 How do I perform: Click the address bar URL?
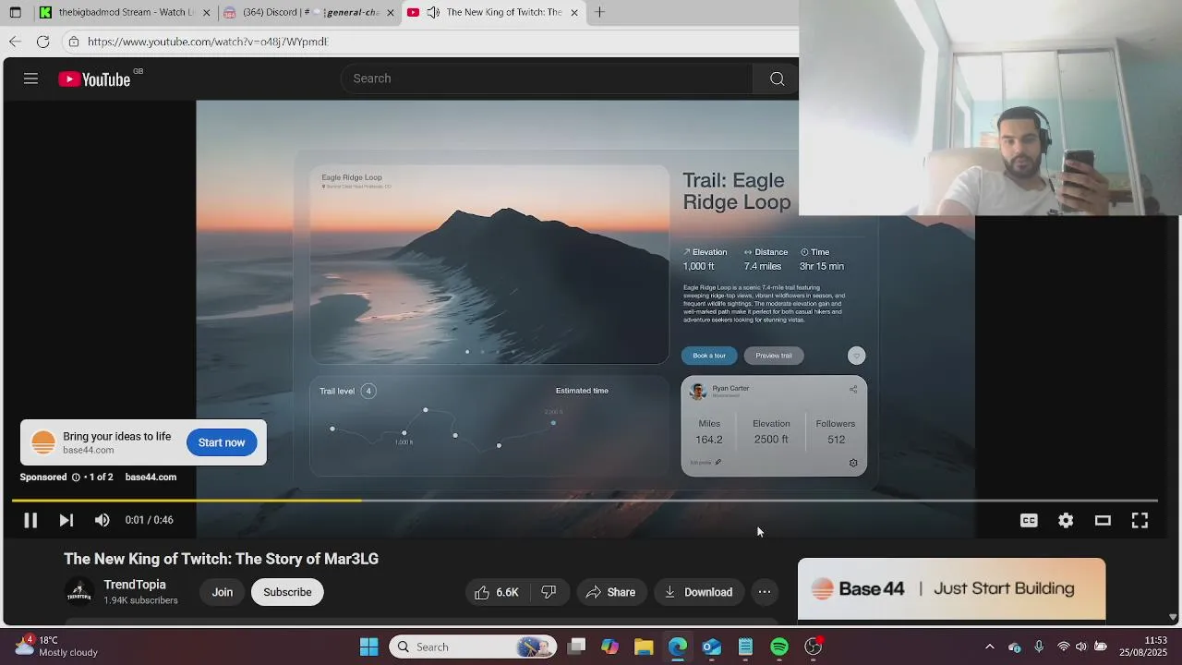point(208,42)
